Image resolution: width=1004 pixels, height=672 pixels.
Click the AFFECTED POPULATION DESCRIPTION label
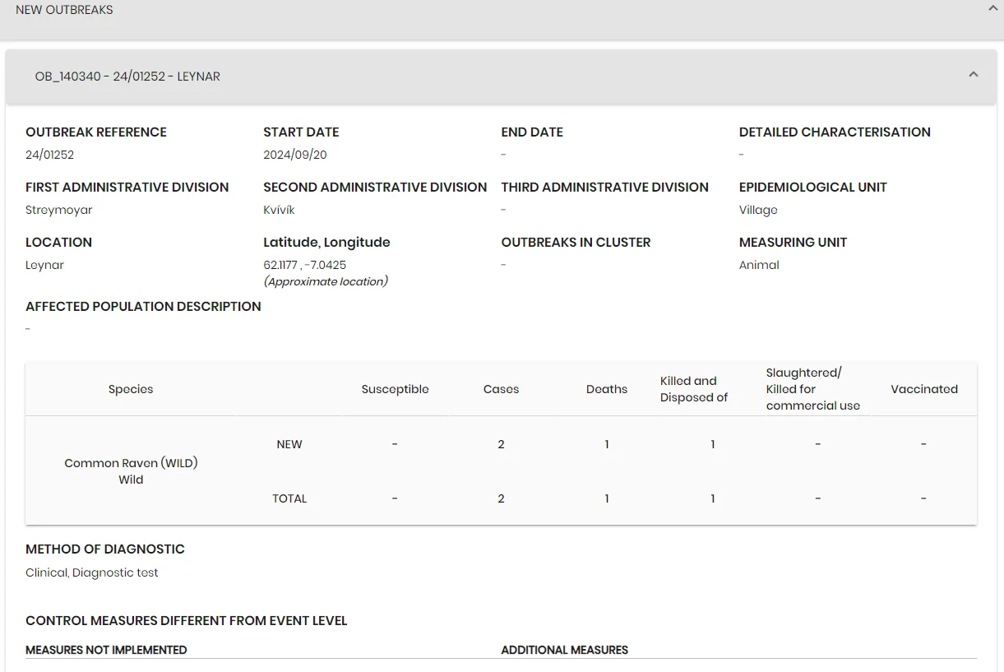coord(143,306)
